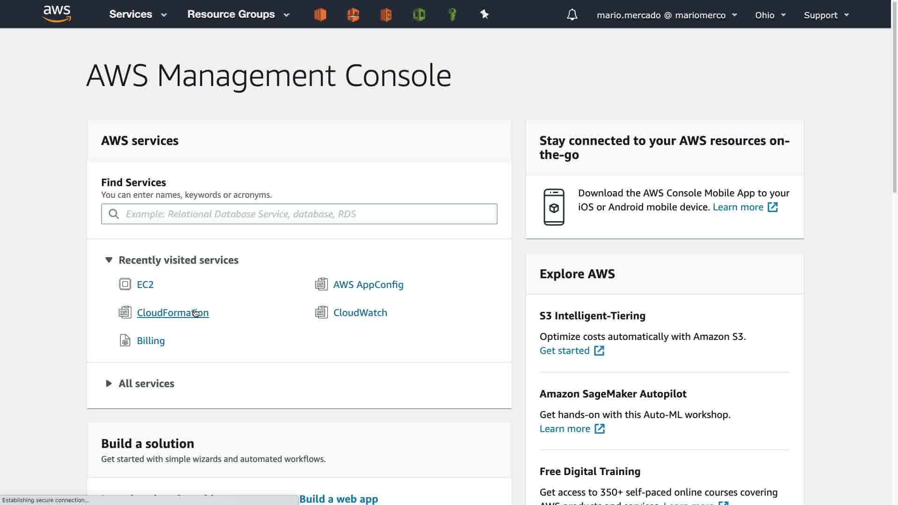Open the CloudFormation service link

click(x=173, y=313)
